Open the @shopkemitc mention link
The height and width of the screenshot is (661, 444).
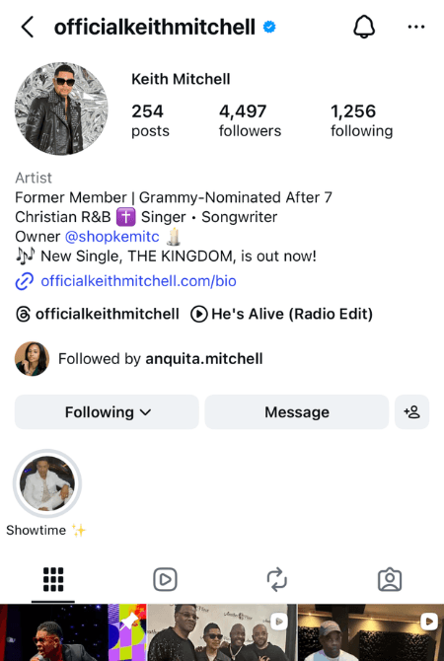[x=112, y=237]
